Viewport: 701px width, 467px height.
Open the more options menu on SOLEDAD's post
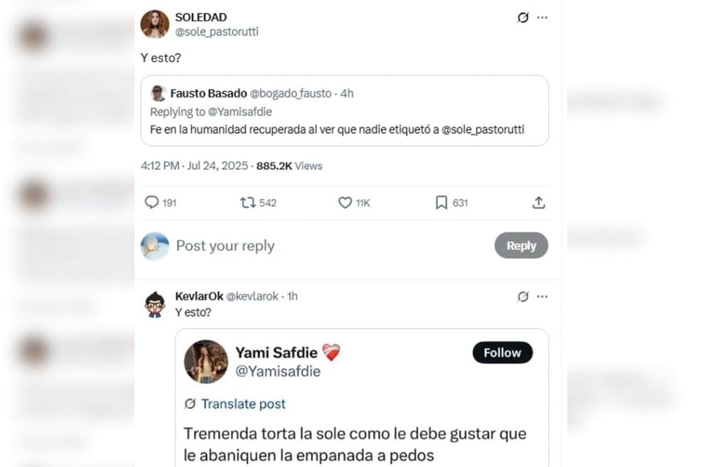pos(543,17)
